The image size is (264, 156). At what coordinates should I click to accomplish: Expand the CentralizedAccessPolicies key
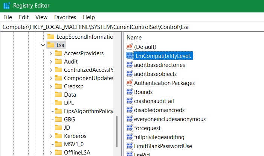[x=51, y=70]
